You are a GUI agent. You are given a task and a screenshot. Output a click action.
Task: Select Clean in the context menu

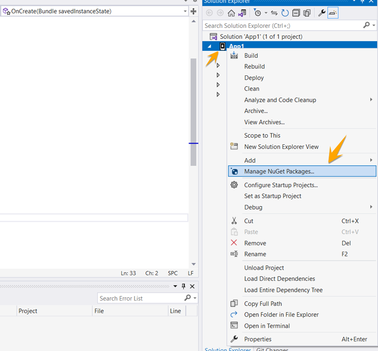(x=302, y=89)
